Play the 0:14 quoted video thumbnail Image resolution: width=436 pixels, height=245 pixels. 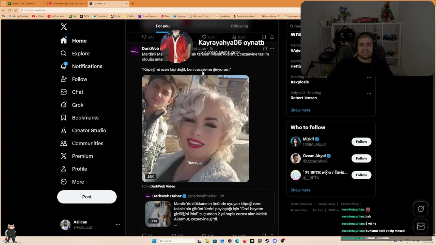point(158,214)
